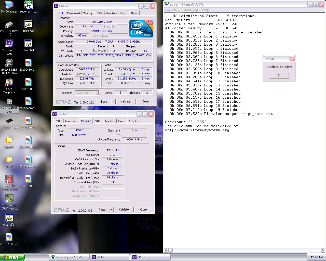The image size is (326, 261).
Task: Open pifast folder on desktop
Action: [9, 162]
